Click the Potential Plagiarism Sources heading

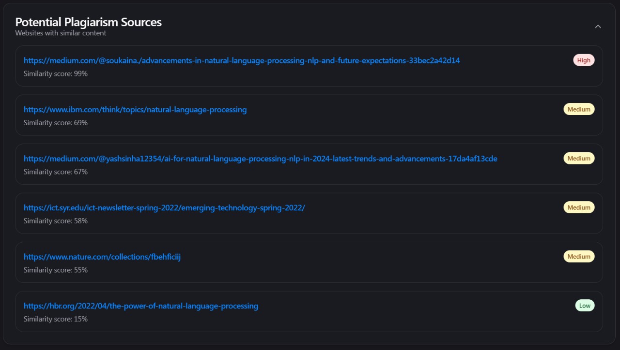coord(88,22)
